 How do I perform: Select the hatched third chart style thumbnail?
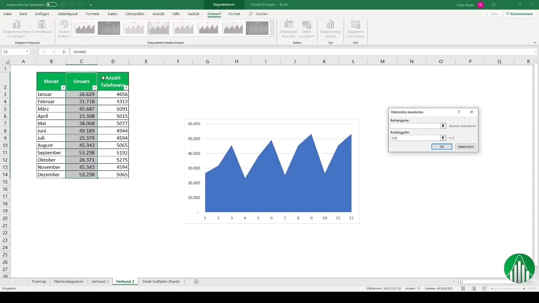click(x=134, y=28)
